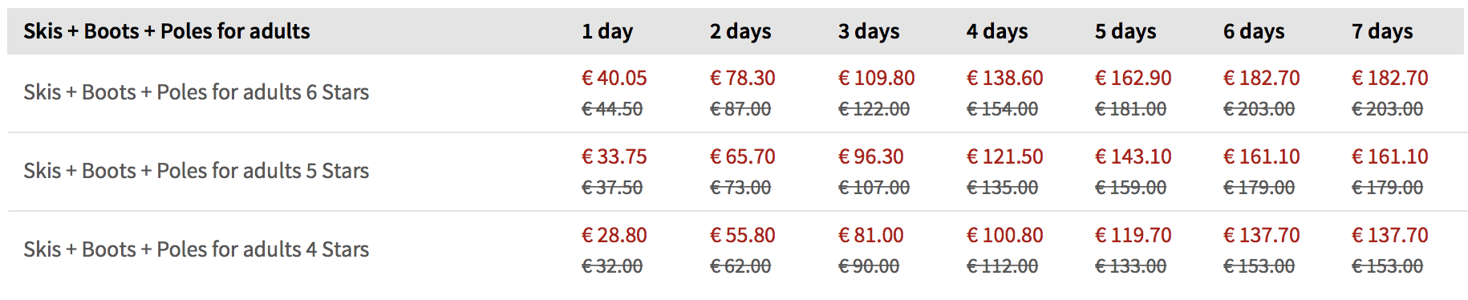This screenshot has width=1468, height=300.
Task: Click the 6 Stars adult ski package row label
Action: point(196,92)
